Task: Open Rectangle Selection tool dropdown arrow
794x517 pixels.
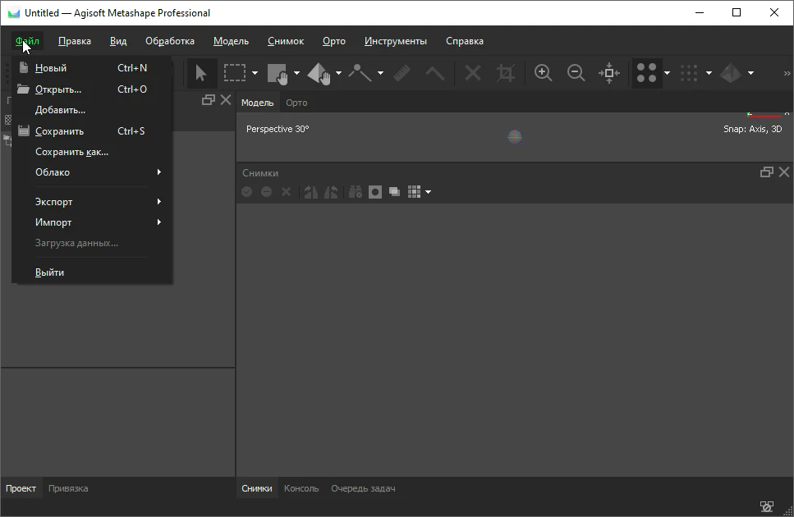Action: [x=255, y=73]
